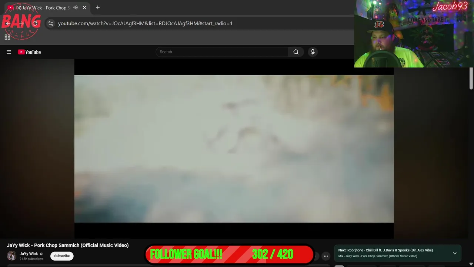Click the 91.5K subscribers text
This screenshot has height=267, width=474.
(x=31, y=259)
